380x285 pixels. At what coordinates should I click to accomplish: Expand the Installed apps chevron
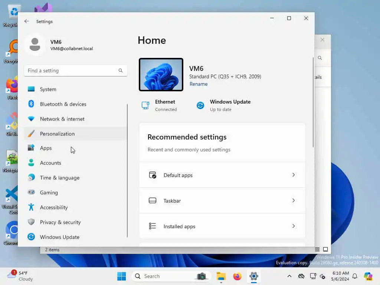pyautogui.click(x=293, y=226)
